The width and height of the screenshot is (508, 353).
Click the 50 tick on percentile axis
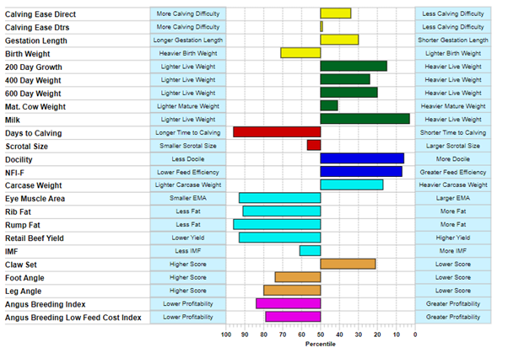[321, 333]
